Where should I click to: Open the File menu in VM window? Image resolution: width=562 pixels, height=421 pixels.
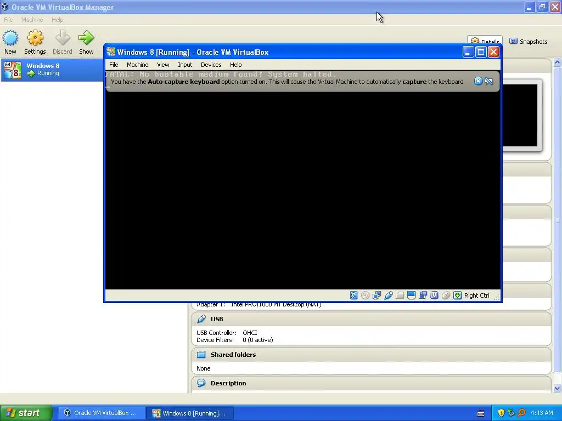coord(114,65)
